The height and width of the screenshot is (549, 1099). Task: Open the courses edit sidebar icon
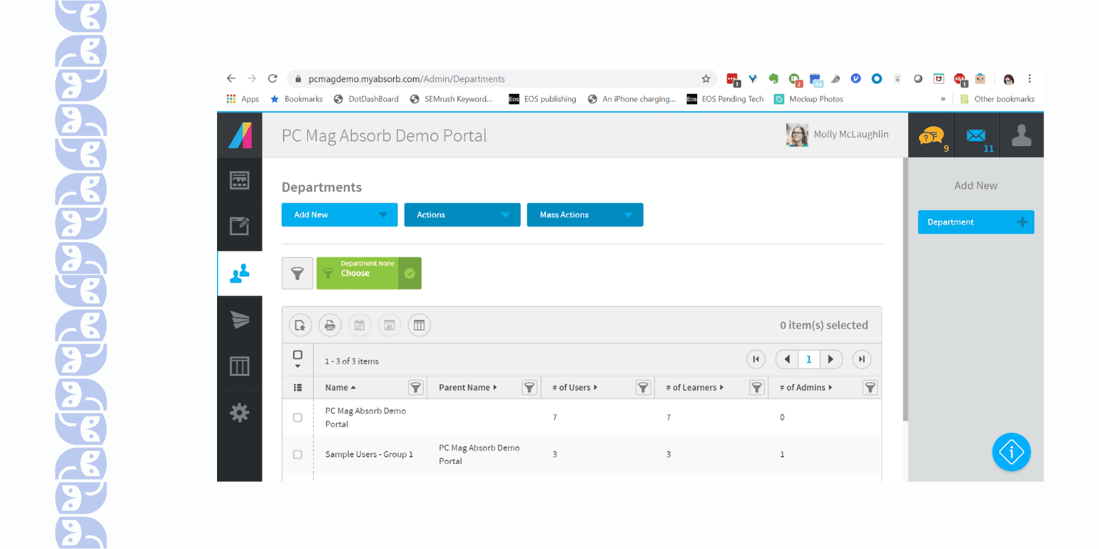click(240, 226)
